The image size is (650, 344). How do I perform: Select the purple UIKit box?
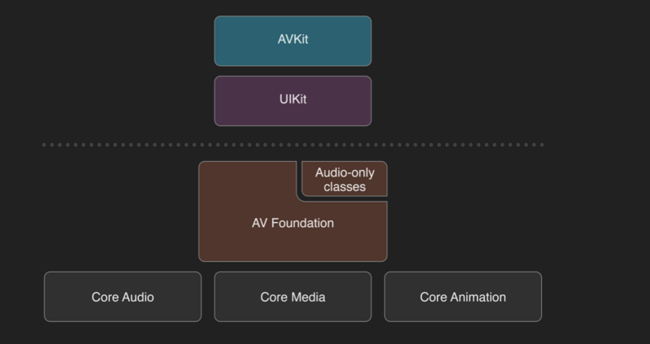[292, 101]
